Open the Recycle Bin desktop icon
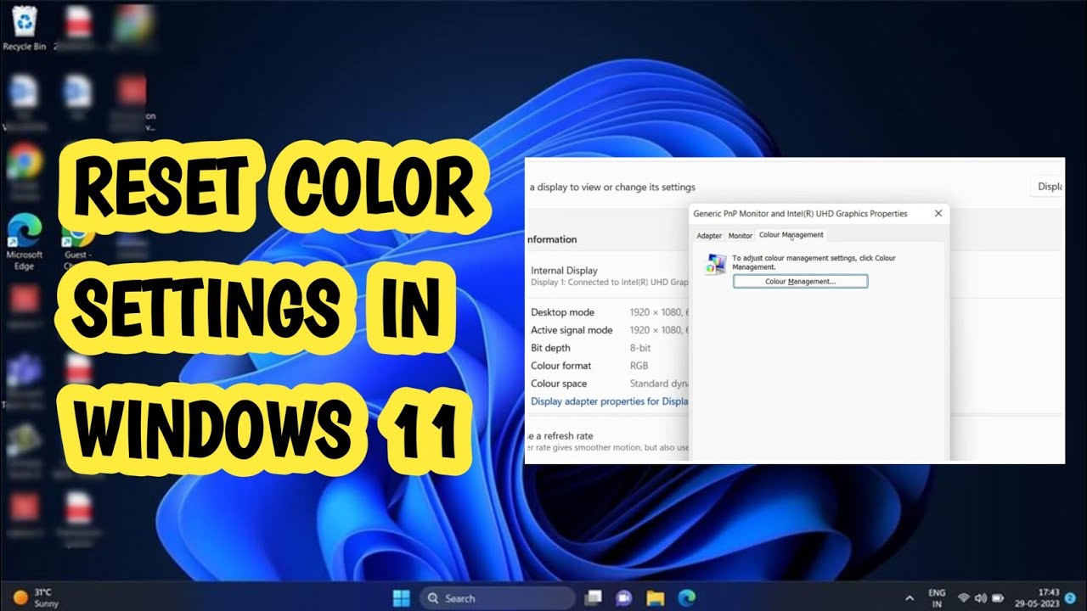 tap(24, 28)
